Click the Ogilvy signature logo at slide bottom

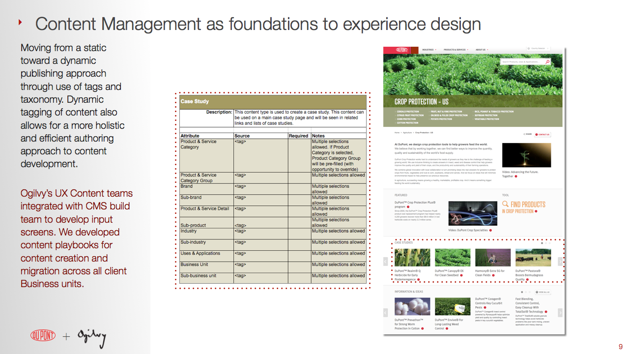pyautogui.click(x=91, y=337)
